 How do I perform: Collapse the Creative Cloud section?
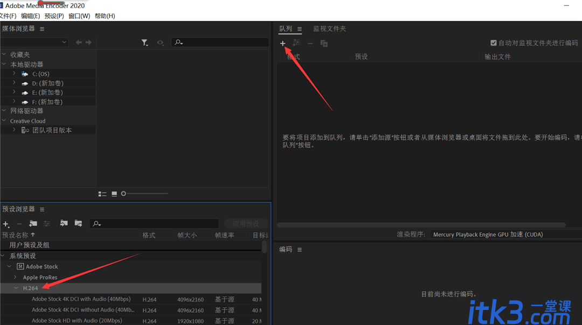(x=4, y=121)
